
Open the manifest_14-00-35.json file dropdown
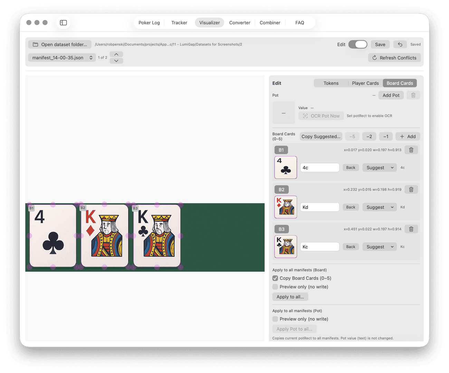pos(62,58)
